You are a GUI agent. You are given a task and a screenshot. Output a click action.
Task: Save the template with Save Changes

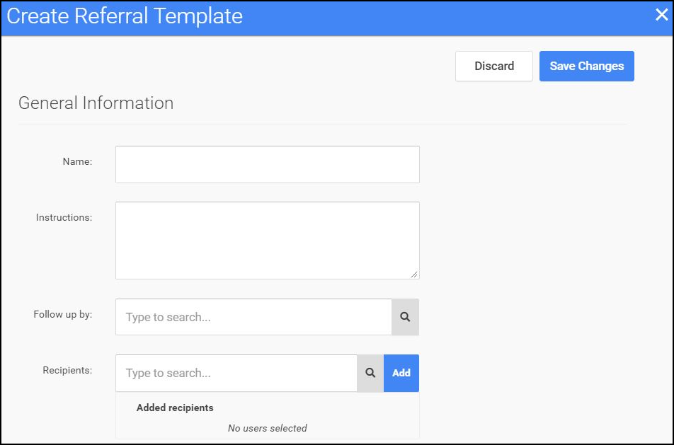[x=587, y=67]
